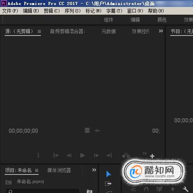Toggle the timeline Snap magnet icon
Image resolution: width=193 pixels, height=193 pixels.
(146, 189)
